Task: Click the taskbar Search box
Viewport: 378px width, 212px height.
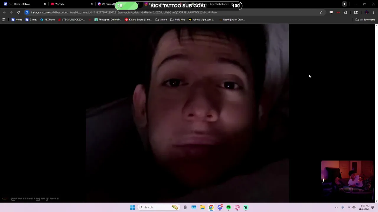Action: click(159, 207)
